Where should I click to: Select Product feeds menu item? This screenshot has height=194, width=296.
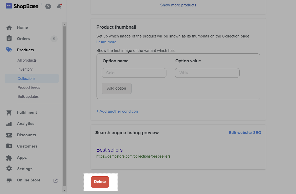click(x=29, y=88)
